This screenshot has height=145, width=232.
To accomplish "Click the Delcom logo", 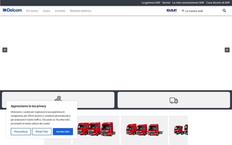I will 12,10.
